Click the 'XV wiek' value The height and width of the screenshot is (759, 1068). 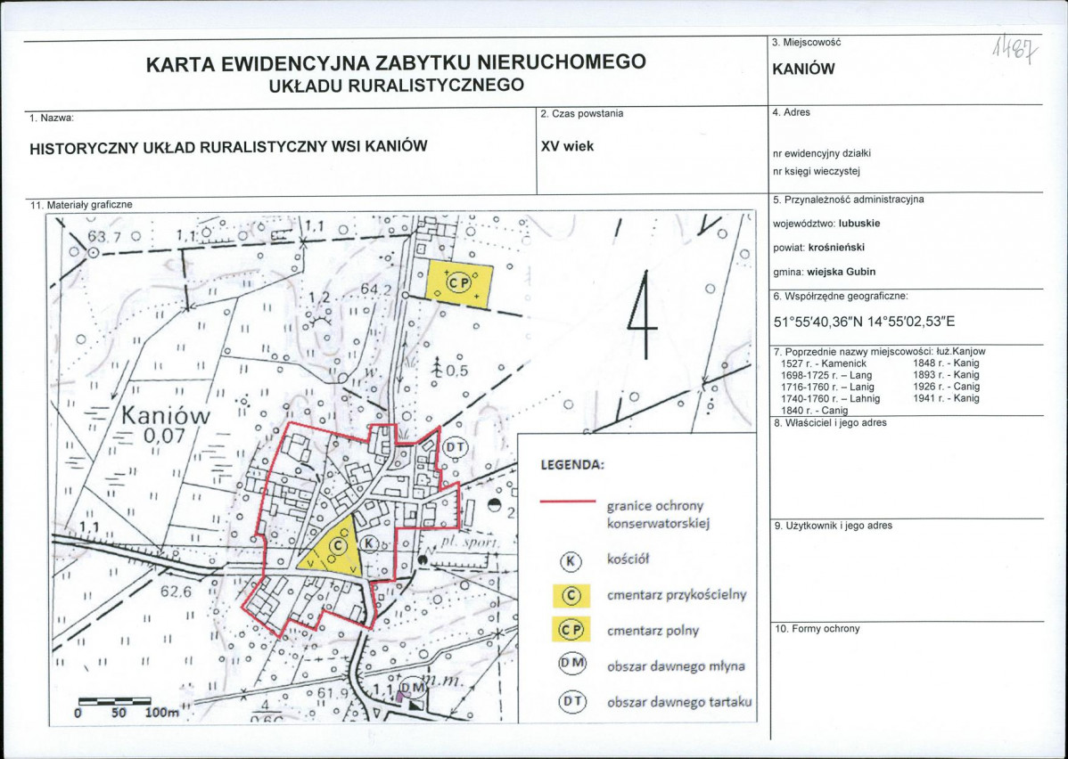[x=567, y=146]
